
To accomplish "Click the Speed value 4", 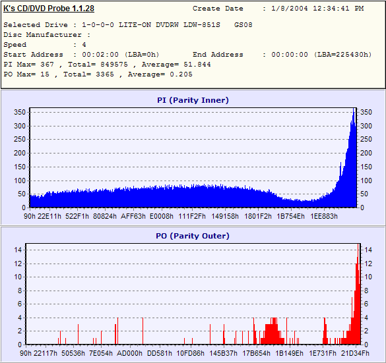I will pos(84,45).
